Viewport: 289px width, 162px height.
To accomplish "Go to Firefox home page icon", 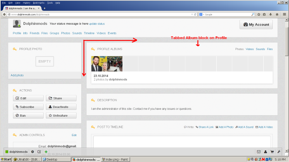I will pyautogui.click(x=277, y=14).
